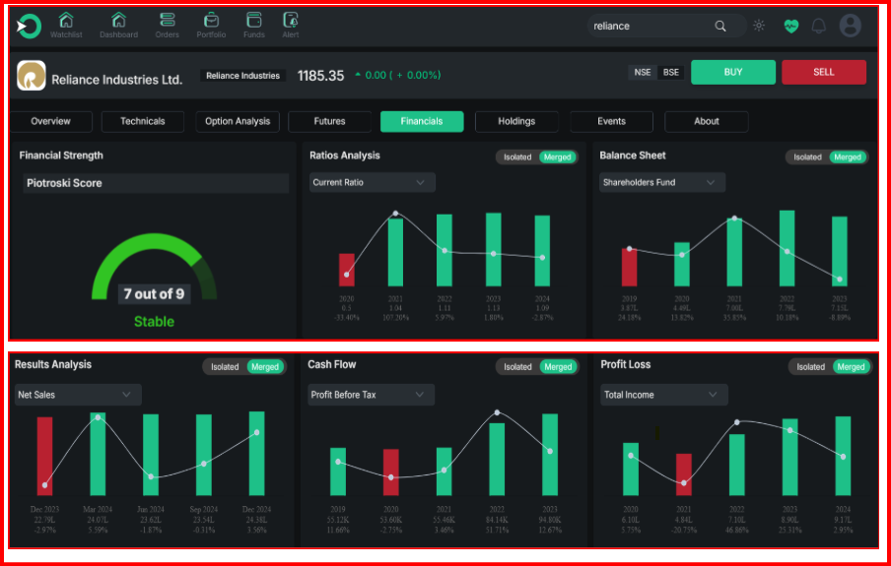Set Cash Flow to Isolated
Image resolution: width=891 pixels, height=566 pixels.
517,367
